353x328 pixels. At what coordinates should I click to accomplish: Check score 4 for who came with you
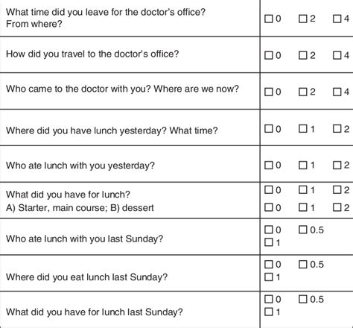(337, 92)
